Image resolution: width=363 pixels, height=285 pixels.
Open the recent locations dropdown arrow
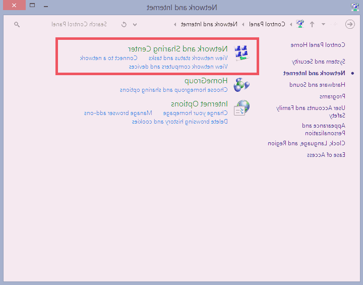click(323, 24)
